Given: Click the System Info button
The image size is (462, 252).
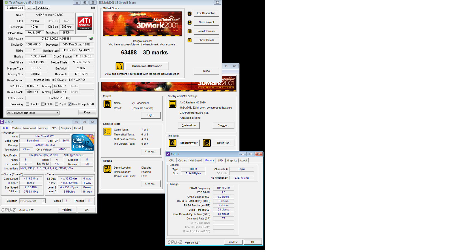Looking at the screenshot, I should tap(189, 125).
